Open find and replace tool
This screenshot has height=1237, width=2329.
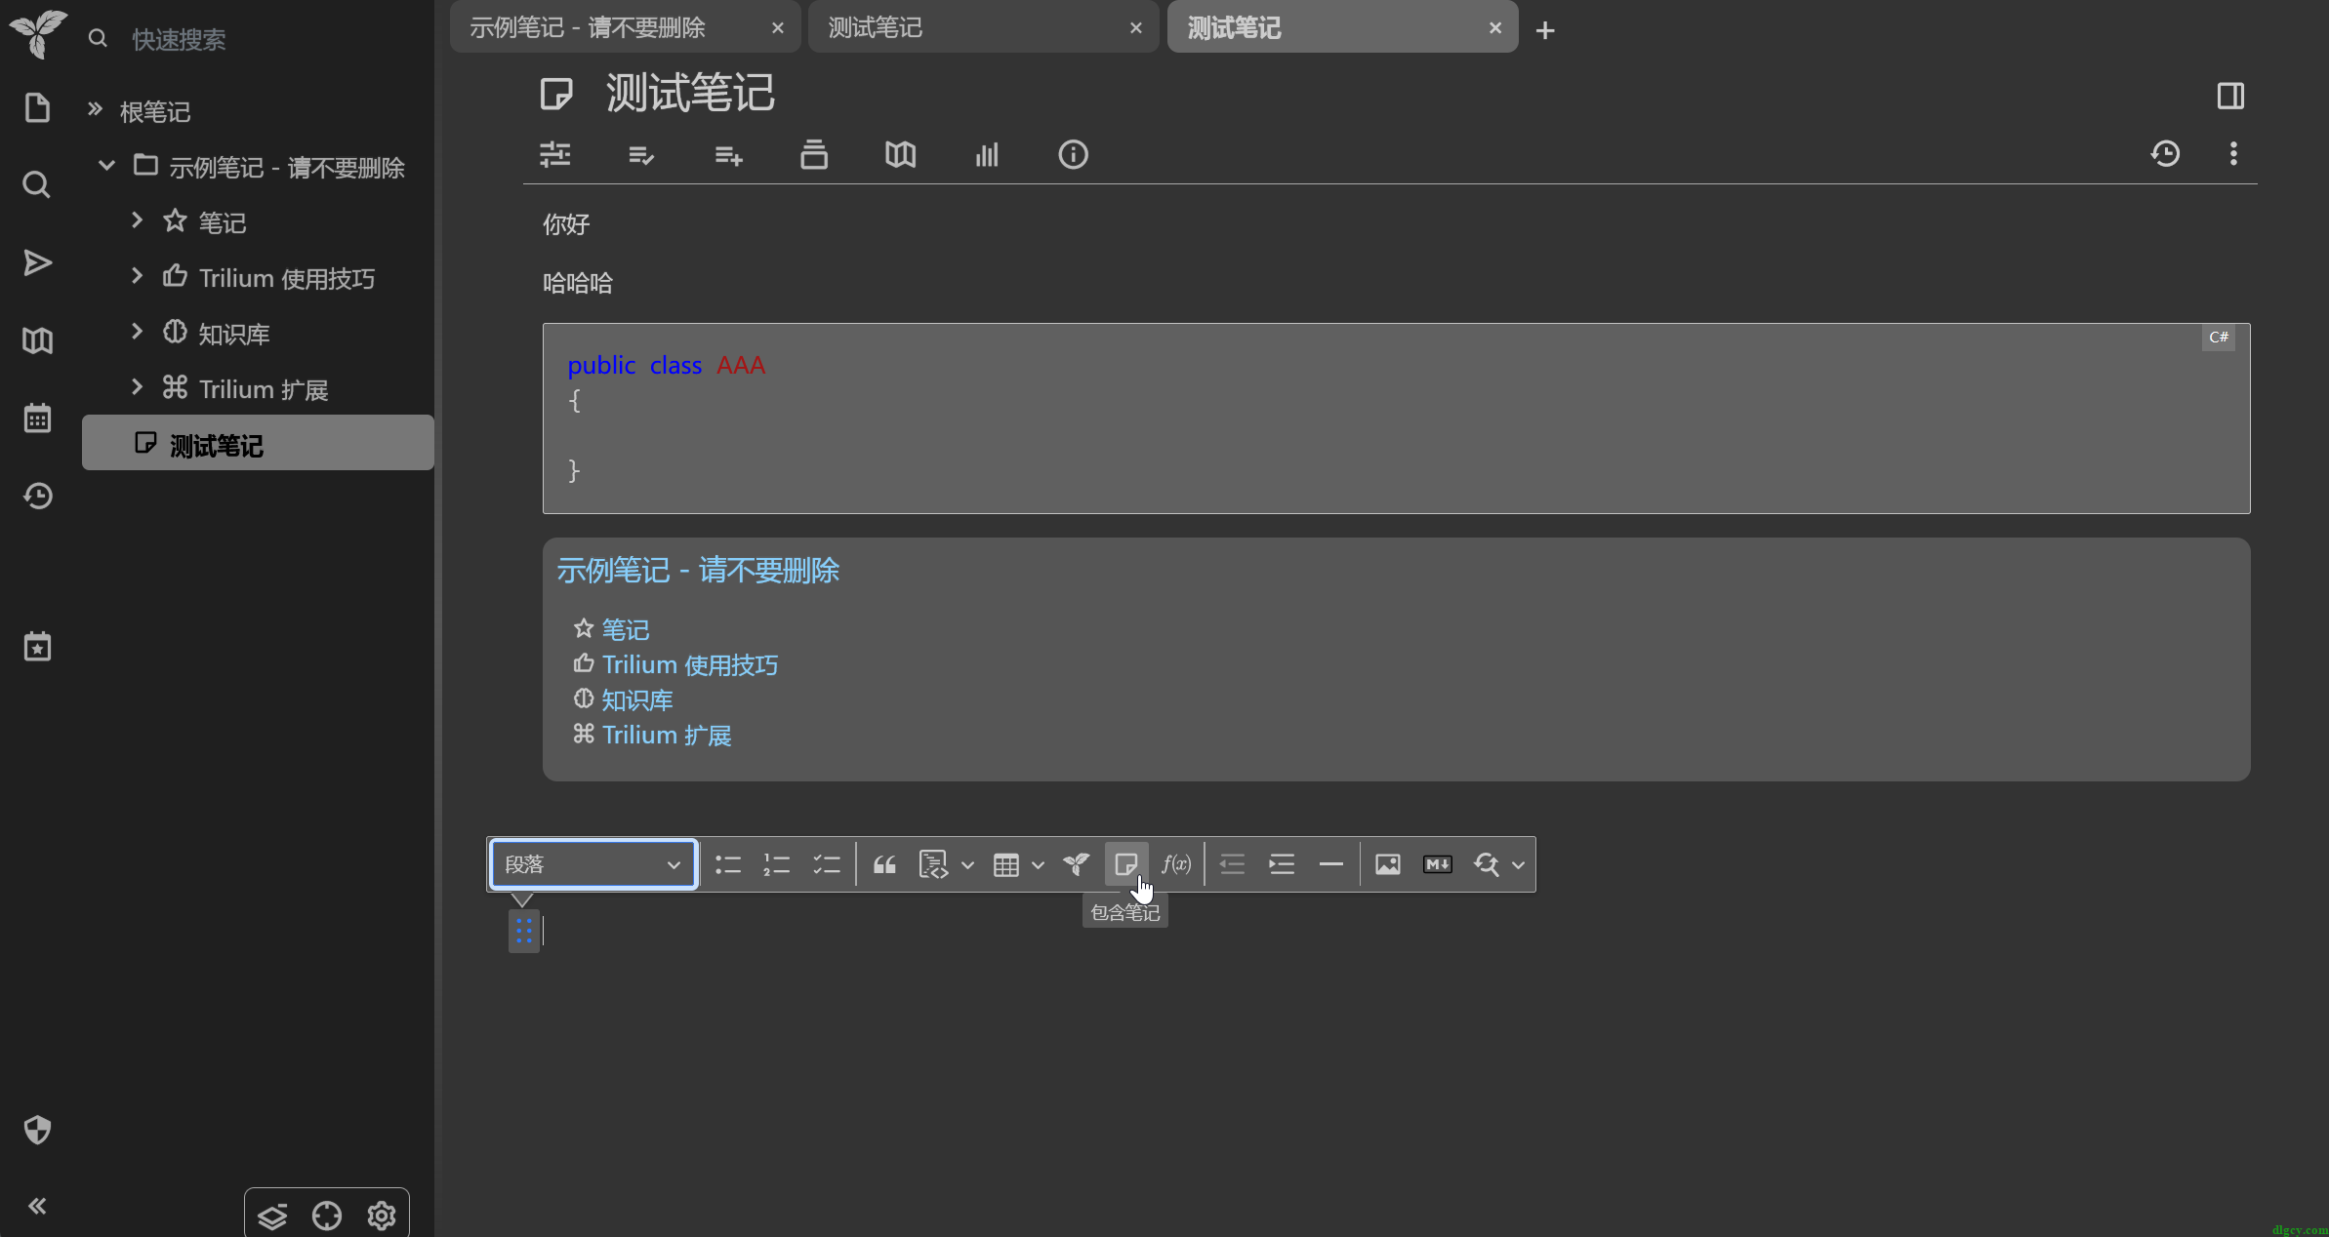click(1486, 864)
